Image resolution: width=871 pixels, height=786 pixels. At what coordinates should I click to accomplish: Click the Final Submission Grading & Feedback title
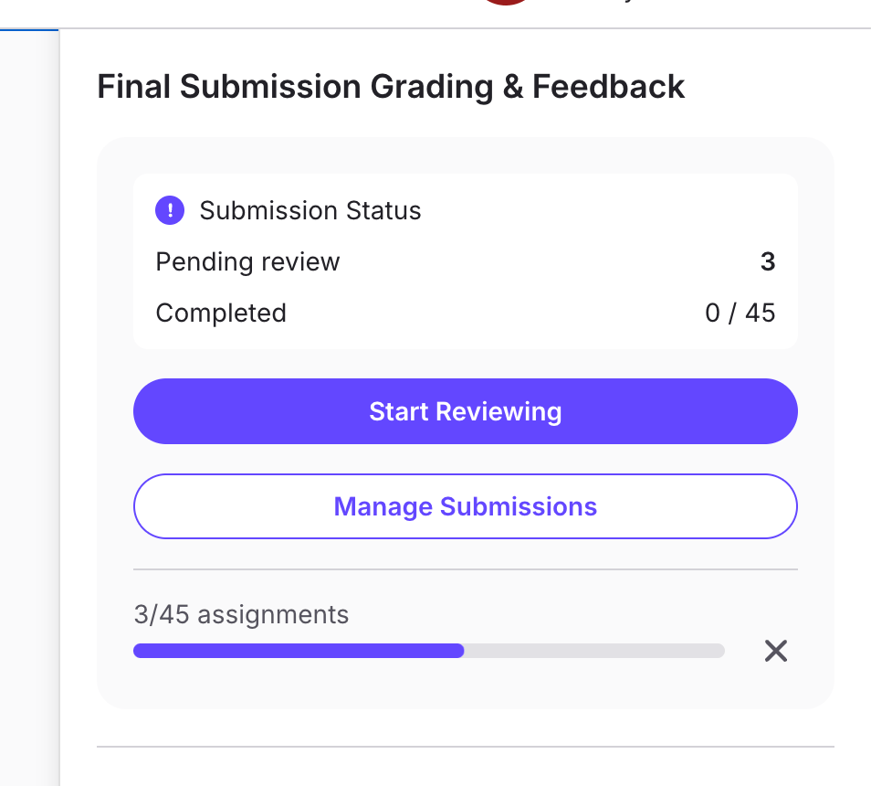click(391, 87)
